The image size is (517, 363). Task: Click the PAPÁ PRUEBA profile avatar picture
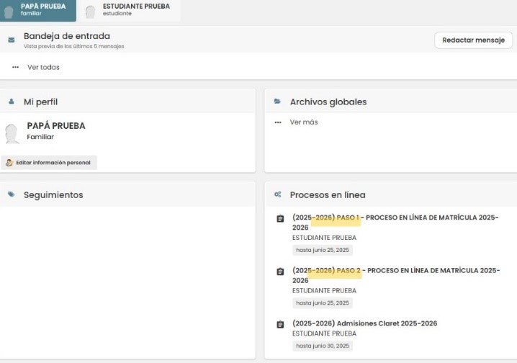[12, 133]
